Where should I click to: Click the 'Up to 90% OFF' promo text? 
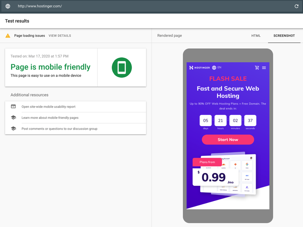[x=228, y=106]
